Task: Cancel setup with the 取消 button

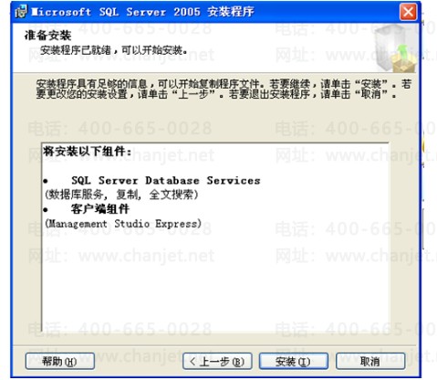Action: 370,362
